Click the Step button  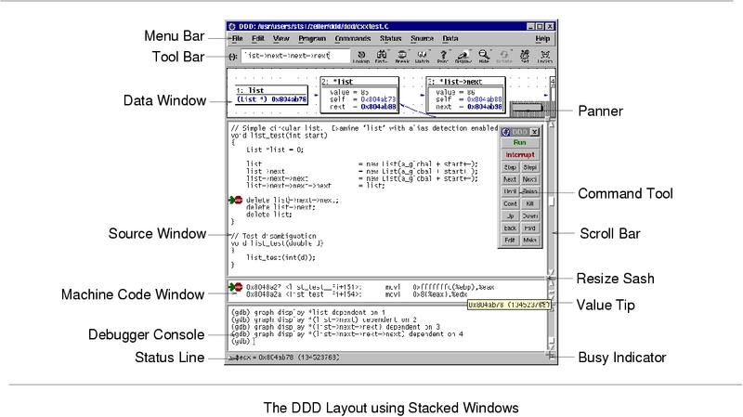click(510, 167)
